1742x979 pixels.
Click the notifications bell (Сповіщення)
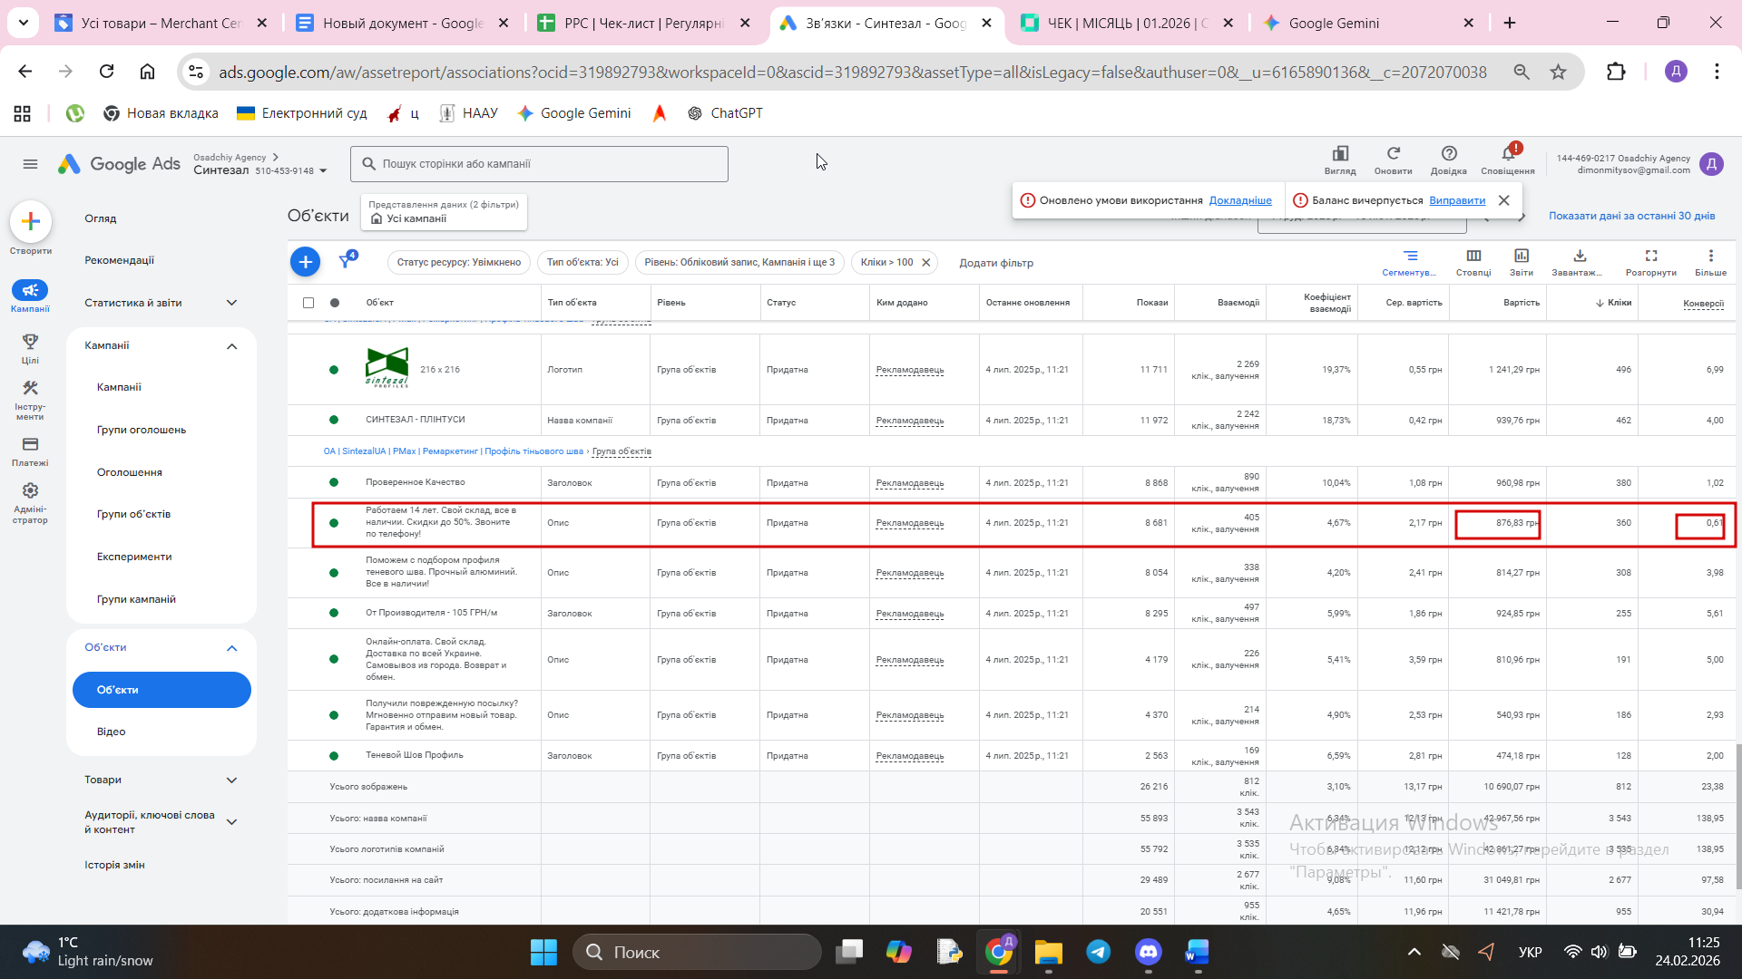[1507, 155]
